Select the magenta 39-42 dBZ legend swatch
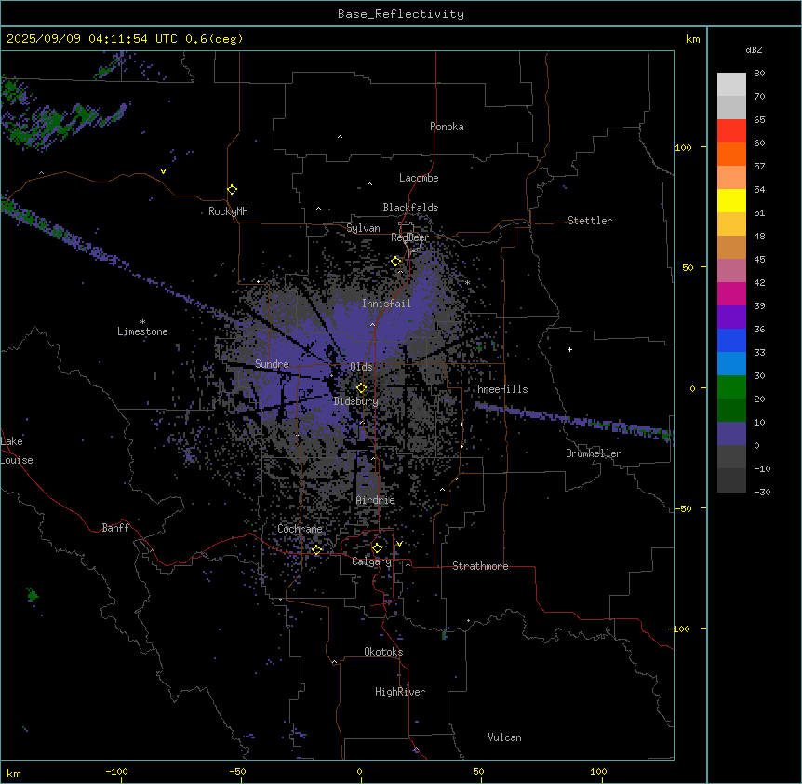802x784 pixels. point(731,293)
